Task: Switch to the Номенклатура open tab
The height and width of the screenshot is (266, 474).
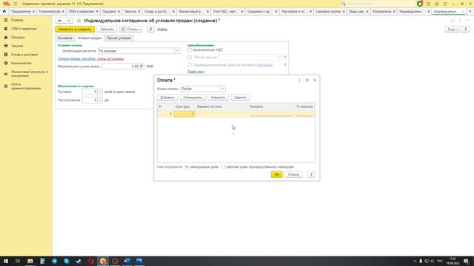Action: pos(50,11)
